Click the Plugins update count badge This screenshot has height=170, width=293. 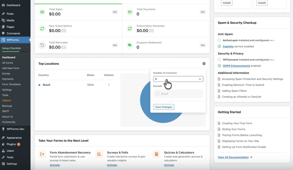tap(19, 144)
